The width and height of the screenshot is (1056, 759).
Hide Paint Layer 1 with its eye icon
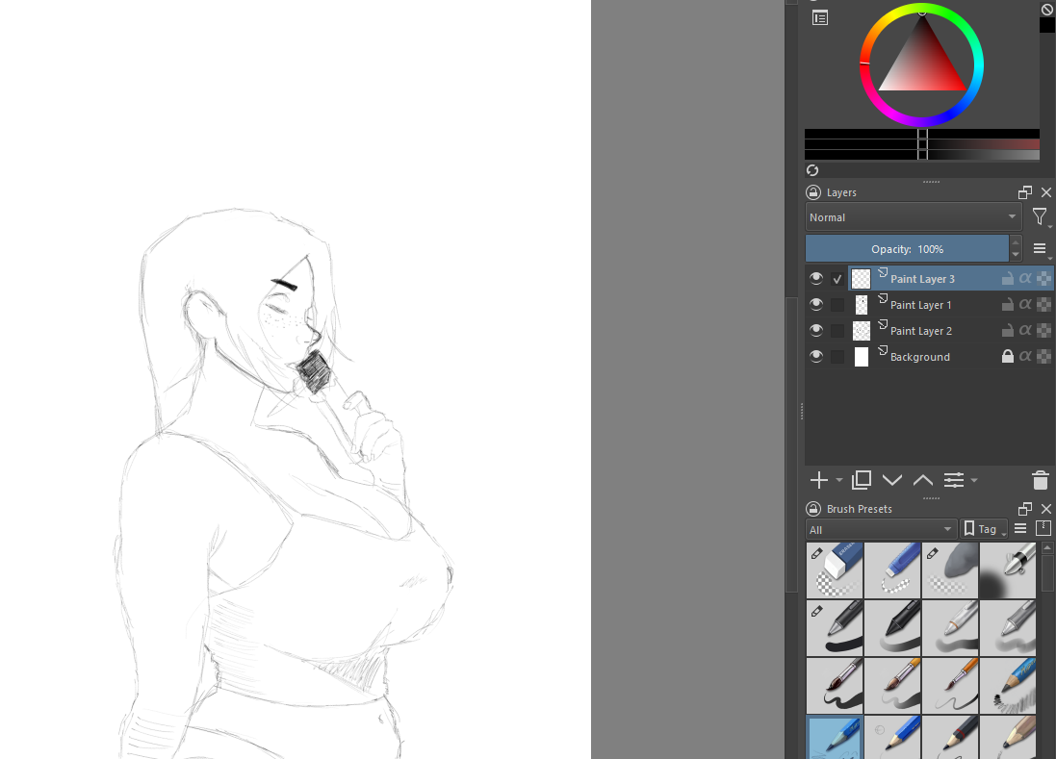pos(816,304)
